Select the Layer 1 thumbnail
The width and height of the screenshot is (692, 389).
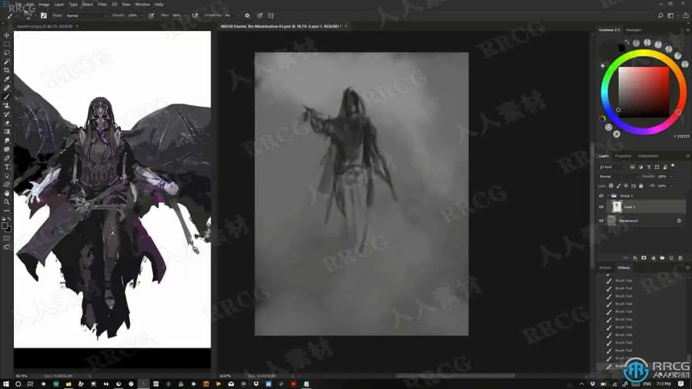click(618, 206)
